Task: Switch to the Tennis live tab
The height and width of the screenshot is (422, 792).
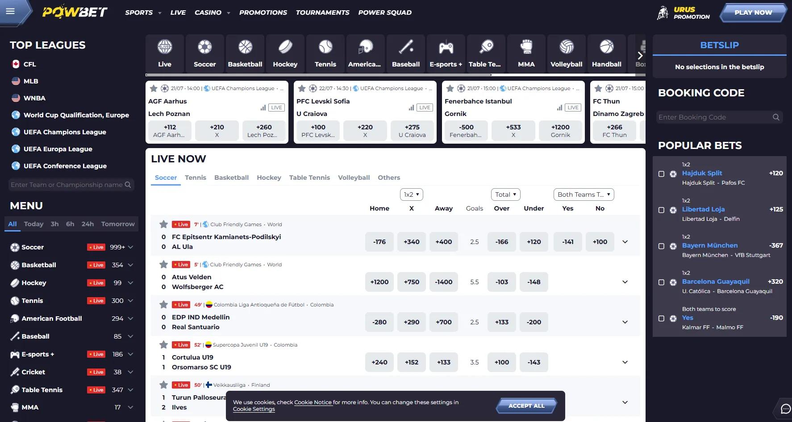Action: tap(196, 178)
